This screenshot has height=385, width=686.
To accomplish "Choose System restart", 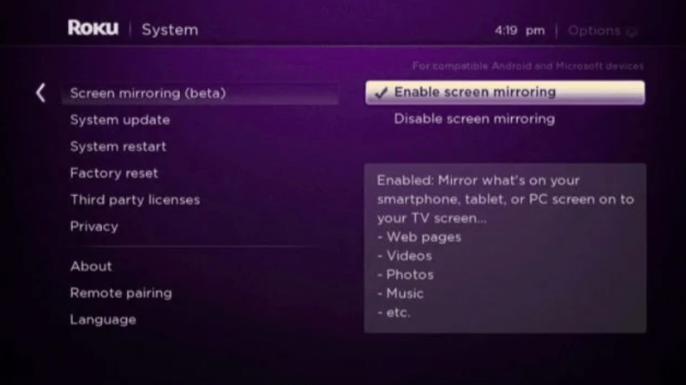I will [x=118, y=146].
